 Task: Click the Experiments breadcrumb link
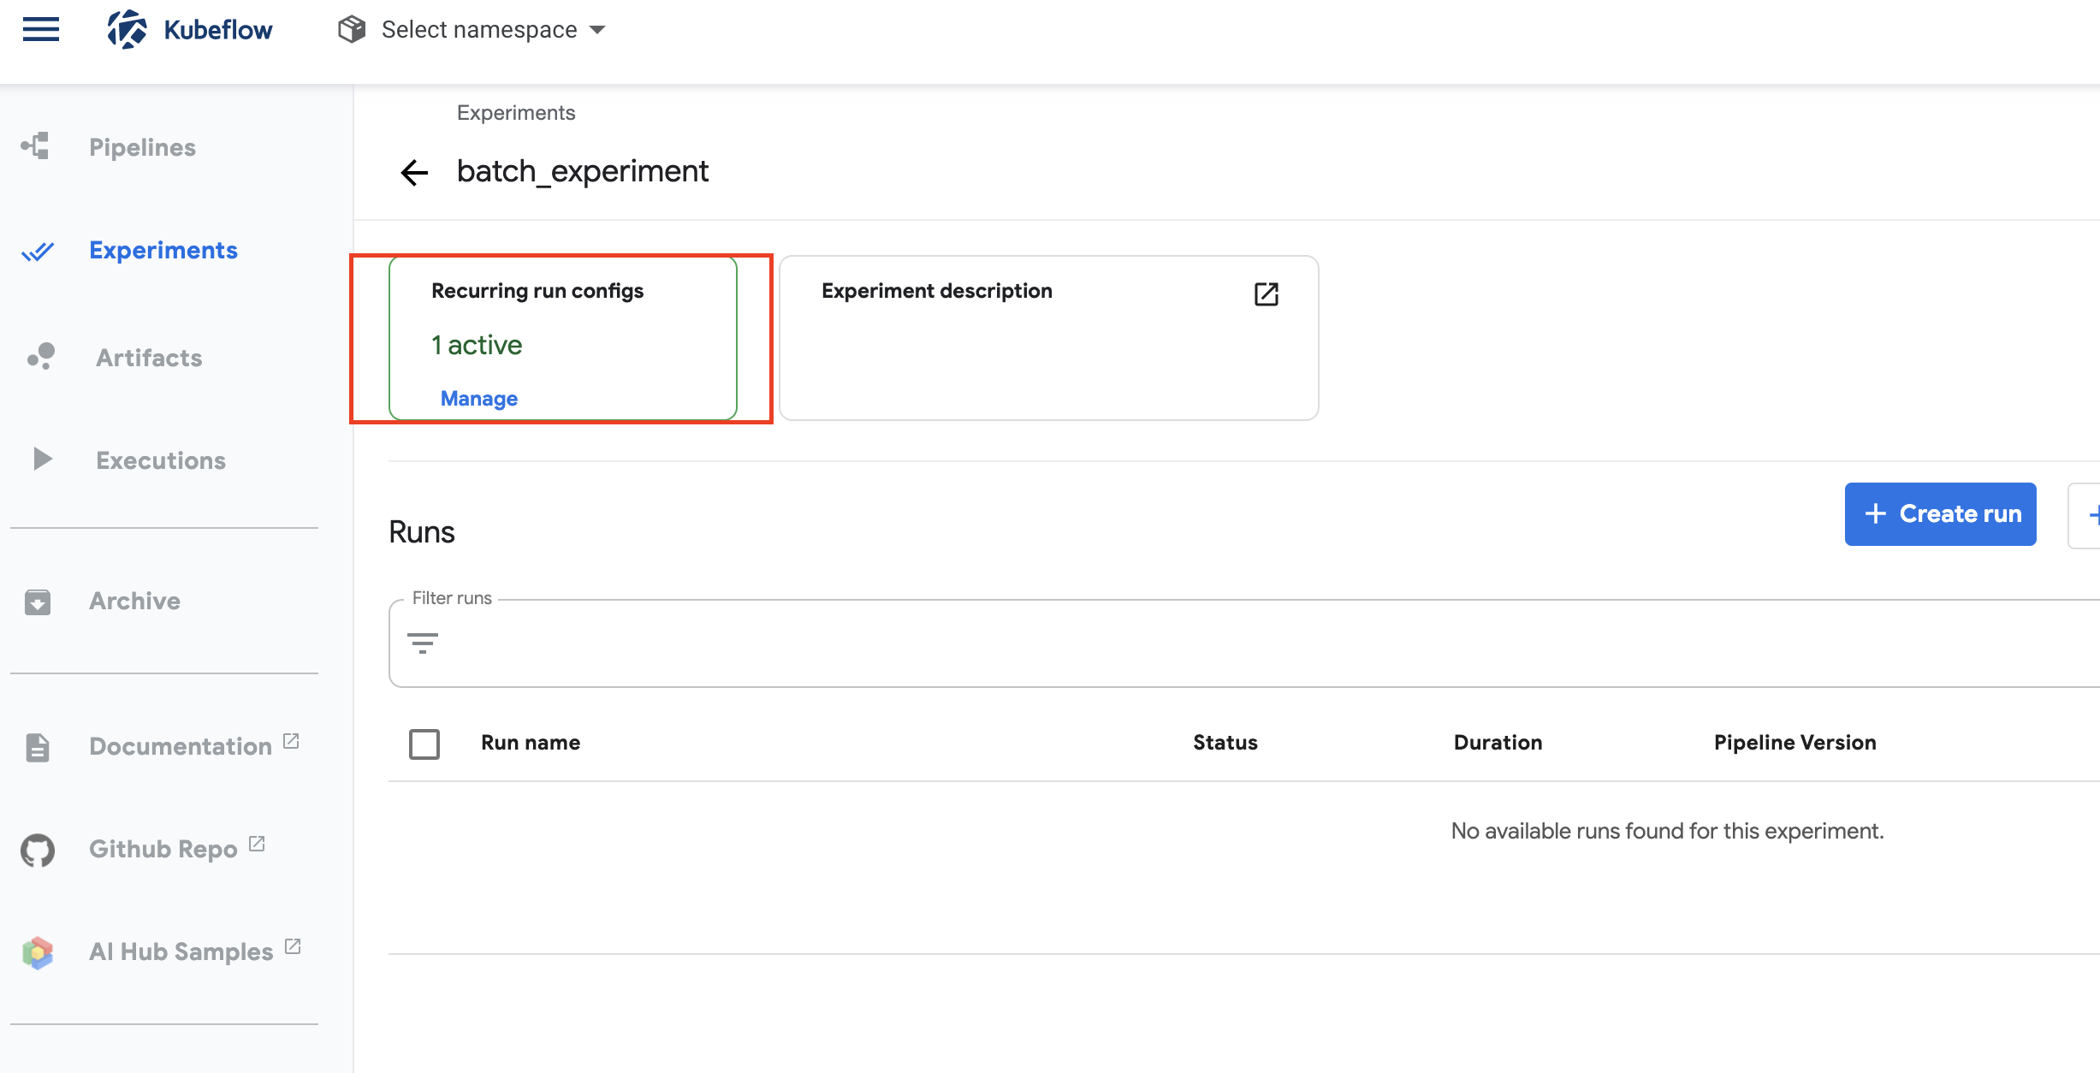[x=515, y=113]
